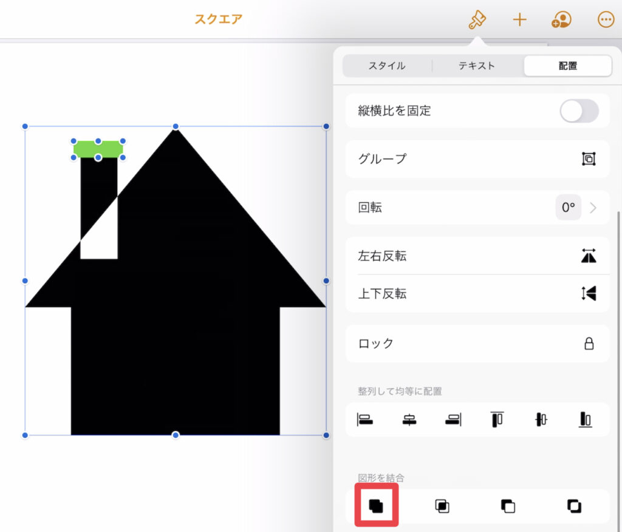Align selected objects to the left edge

tap(365, 419)
